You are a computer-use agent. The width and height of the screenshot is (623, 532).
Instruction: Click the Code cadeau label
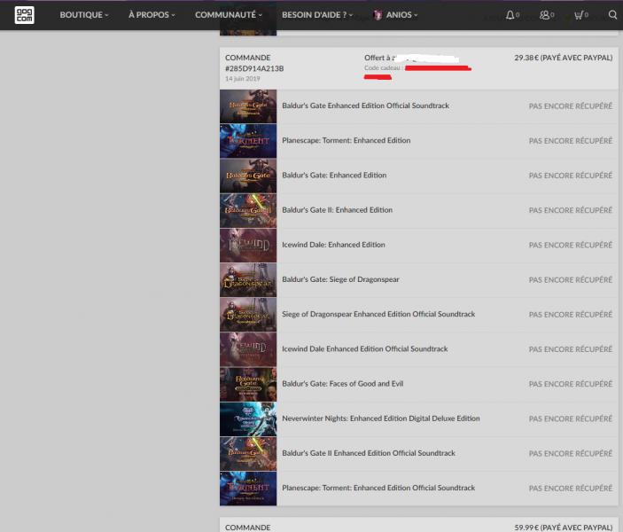click(x=383, y=68)
